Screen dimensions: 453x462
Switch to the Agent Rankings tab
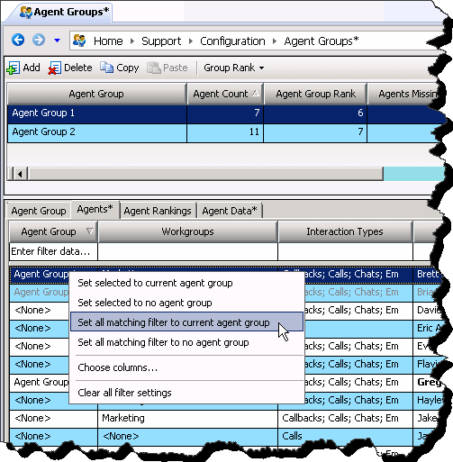[x=158, y=211]
